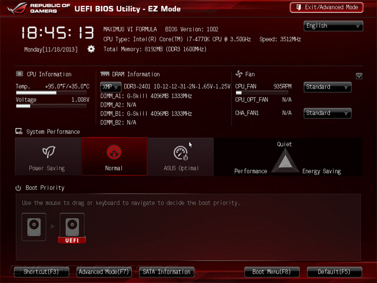Viewport: 377px width, 283px height.
Task: Load Default(F5) settings
Action: tap(334, 272)
